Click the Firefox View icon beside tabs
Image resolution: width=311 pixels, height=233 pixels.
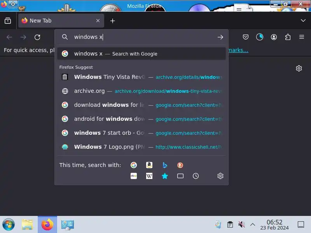pos(8,21)
